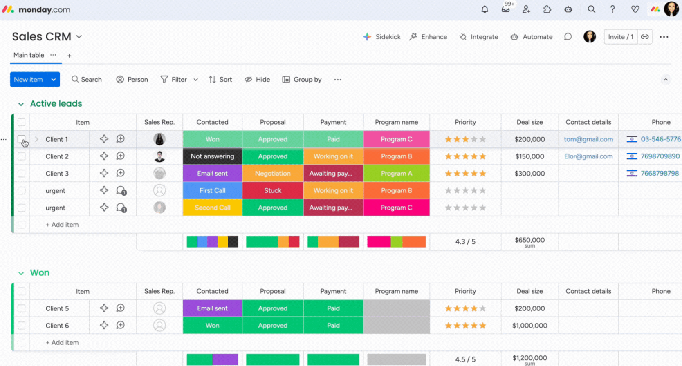Set Client 1 priority to five stars
This screenshot has height=366, width=682.
pos(482,139)
